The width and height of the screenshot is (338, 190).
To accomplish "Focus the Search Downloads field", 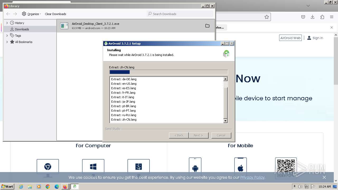I will [x=180, y=14].
